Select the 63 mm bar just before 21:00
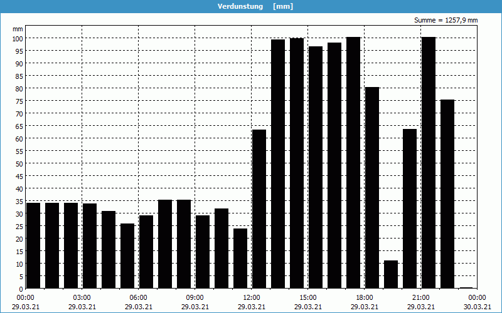This screenshot has width=502, height=313. tap(410, 208)
